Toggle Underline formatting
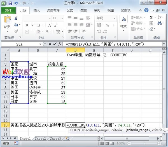Viewport: 168px width, 147px height. pos(37,25)
